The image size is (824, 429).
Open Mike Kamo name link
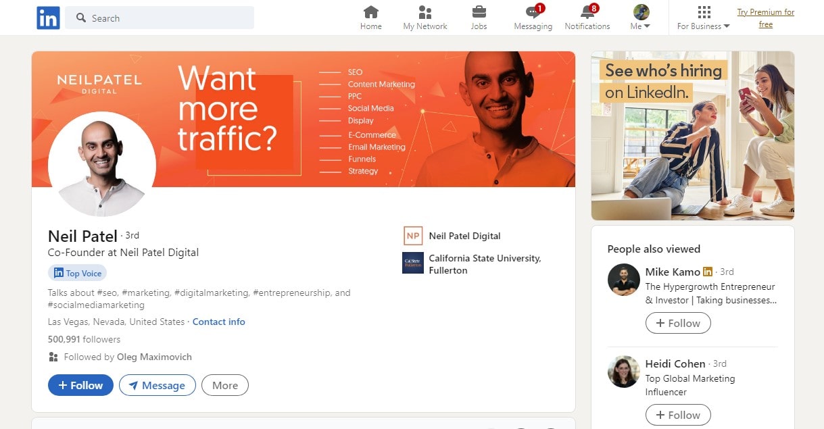pyautogui.click(x=673, y=272)
